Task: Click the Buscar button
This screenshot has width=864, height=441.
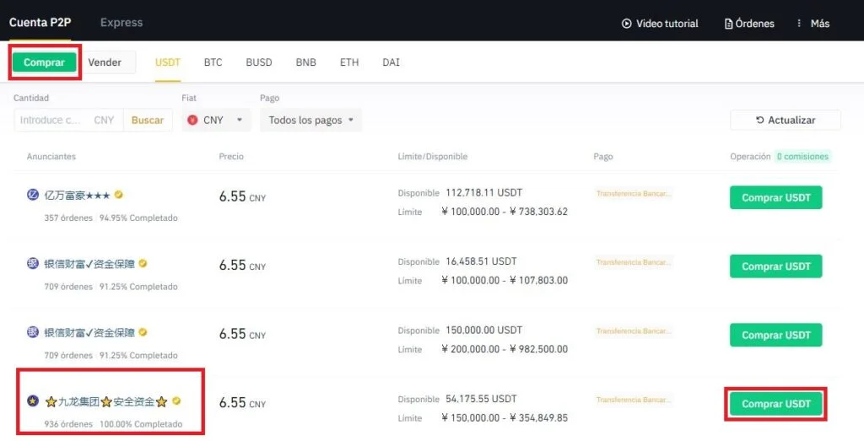Action: click(148, 120)
